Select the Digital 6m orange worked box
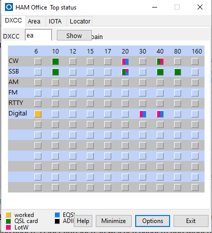The image size is (212, 233). pyautogui.click(x=38, y=114)
